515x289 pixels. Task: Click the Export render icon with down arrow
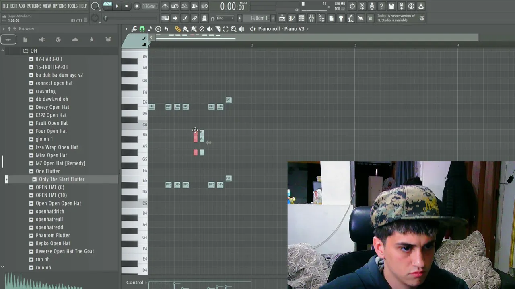[x=421, y=6]
